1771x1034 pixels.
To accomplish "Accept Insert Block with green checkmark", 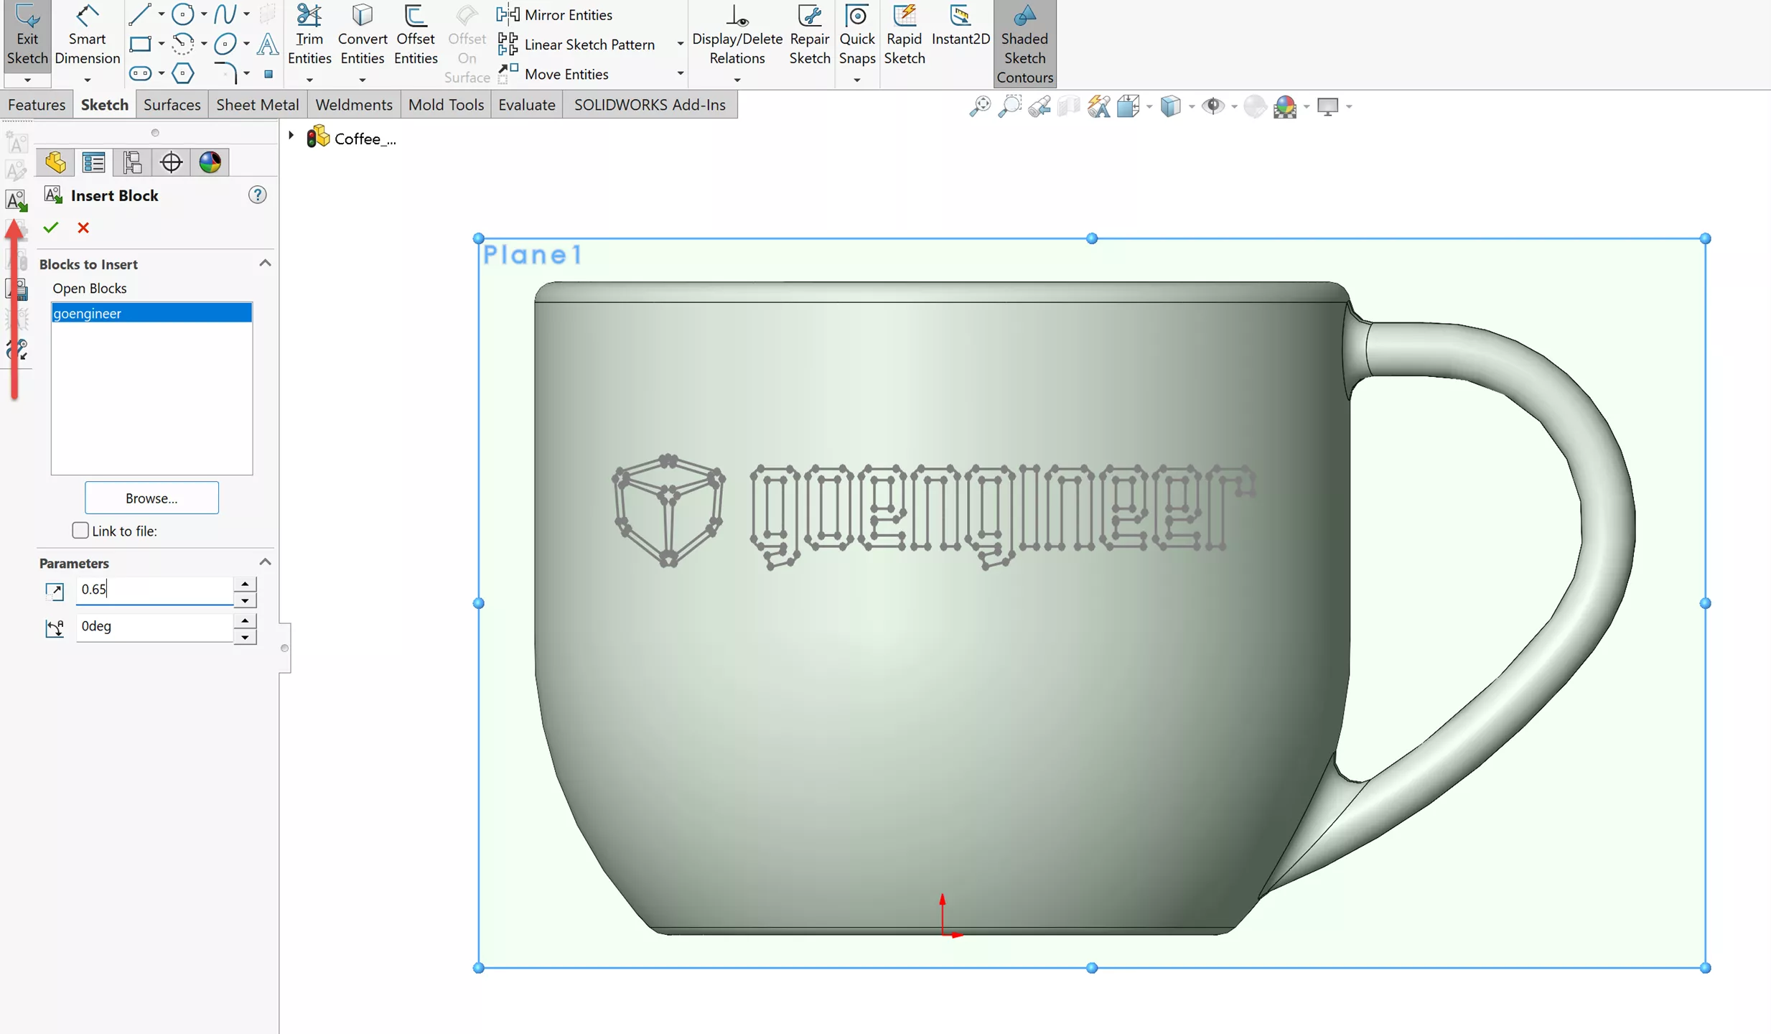I will coord(50,228).
